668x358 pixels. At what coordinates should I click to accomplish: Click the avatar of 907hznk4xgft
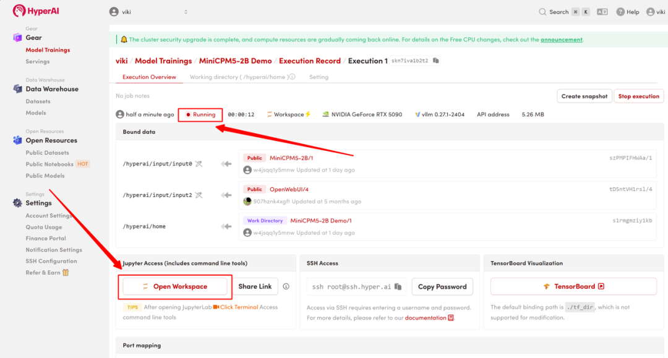click(x=247, y=202)
